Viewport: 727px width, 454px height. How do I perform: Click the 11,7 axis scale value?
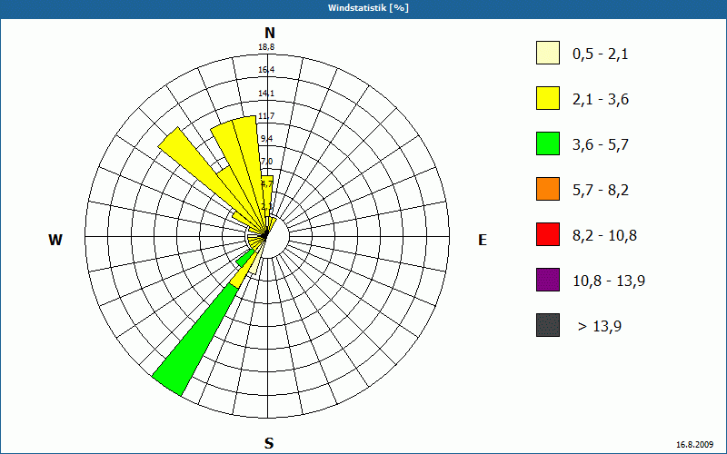tap(266, 116)
